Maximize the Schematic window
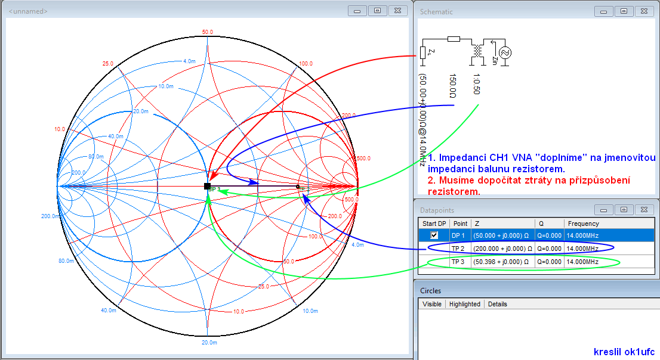The width and height of the screenshot is (660, 360). pyautogui.click(x=624, y=11)
